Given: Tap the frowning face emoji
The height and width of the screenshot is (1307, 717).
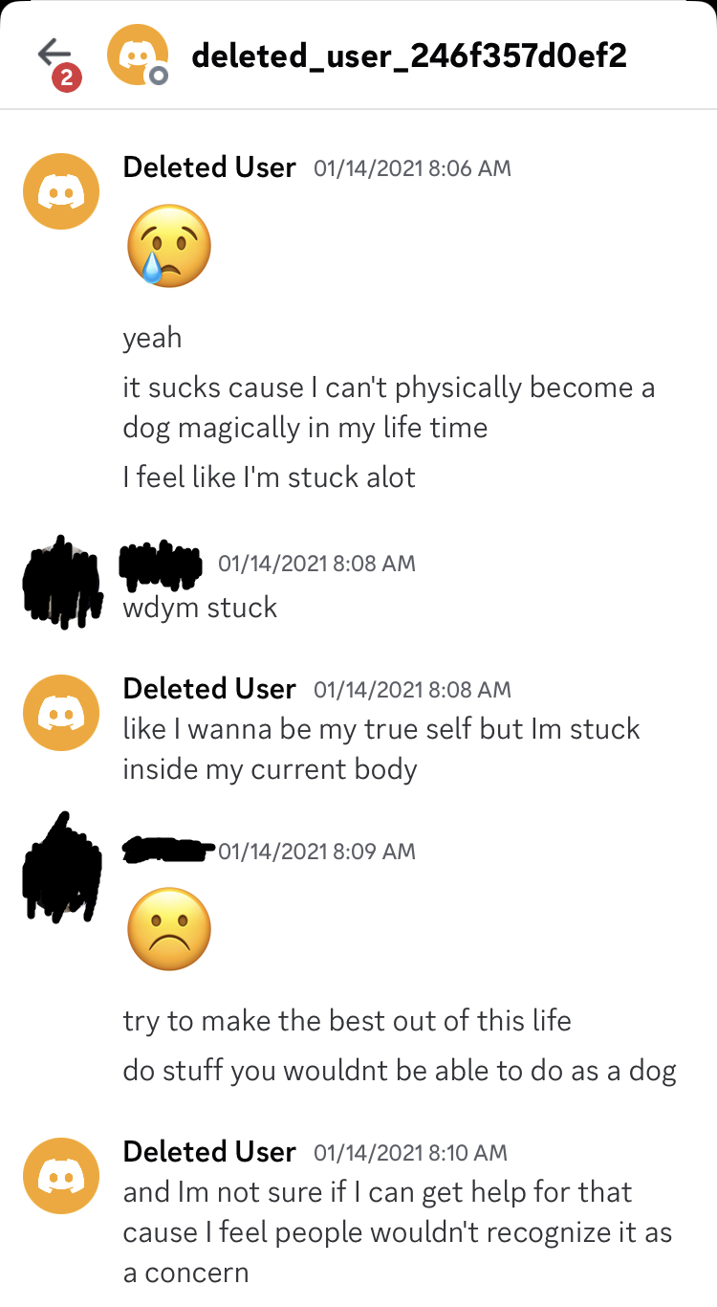Looking at the screenshot, I should click(x=169, y=929).
